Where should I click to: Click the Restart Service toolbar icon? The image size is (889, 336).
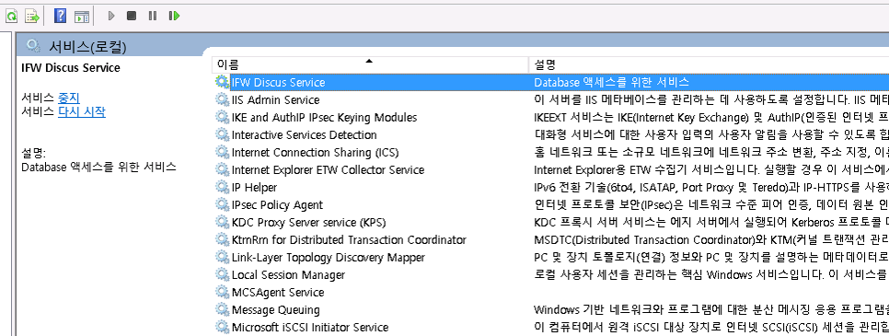174,16
